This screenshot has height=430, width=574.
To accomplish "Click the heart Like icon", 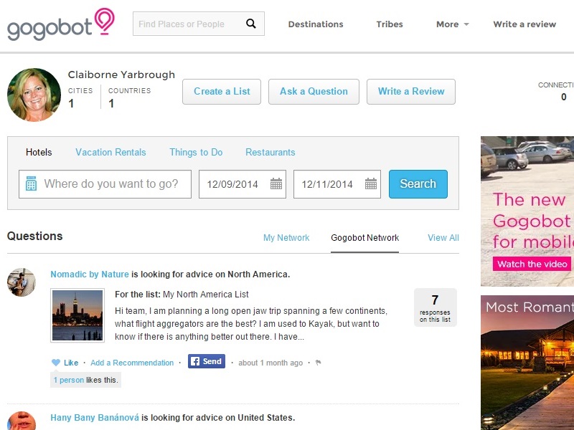I will (x=56, y=363).
